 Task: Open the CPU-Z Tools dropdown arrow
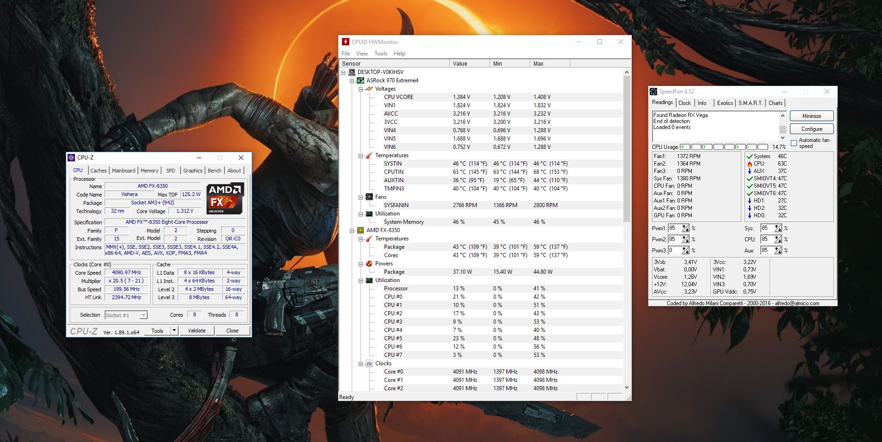point(174,331)
